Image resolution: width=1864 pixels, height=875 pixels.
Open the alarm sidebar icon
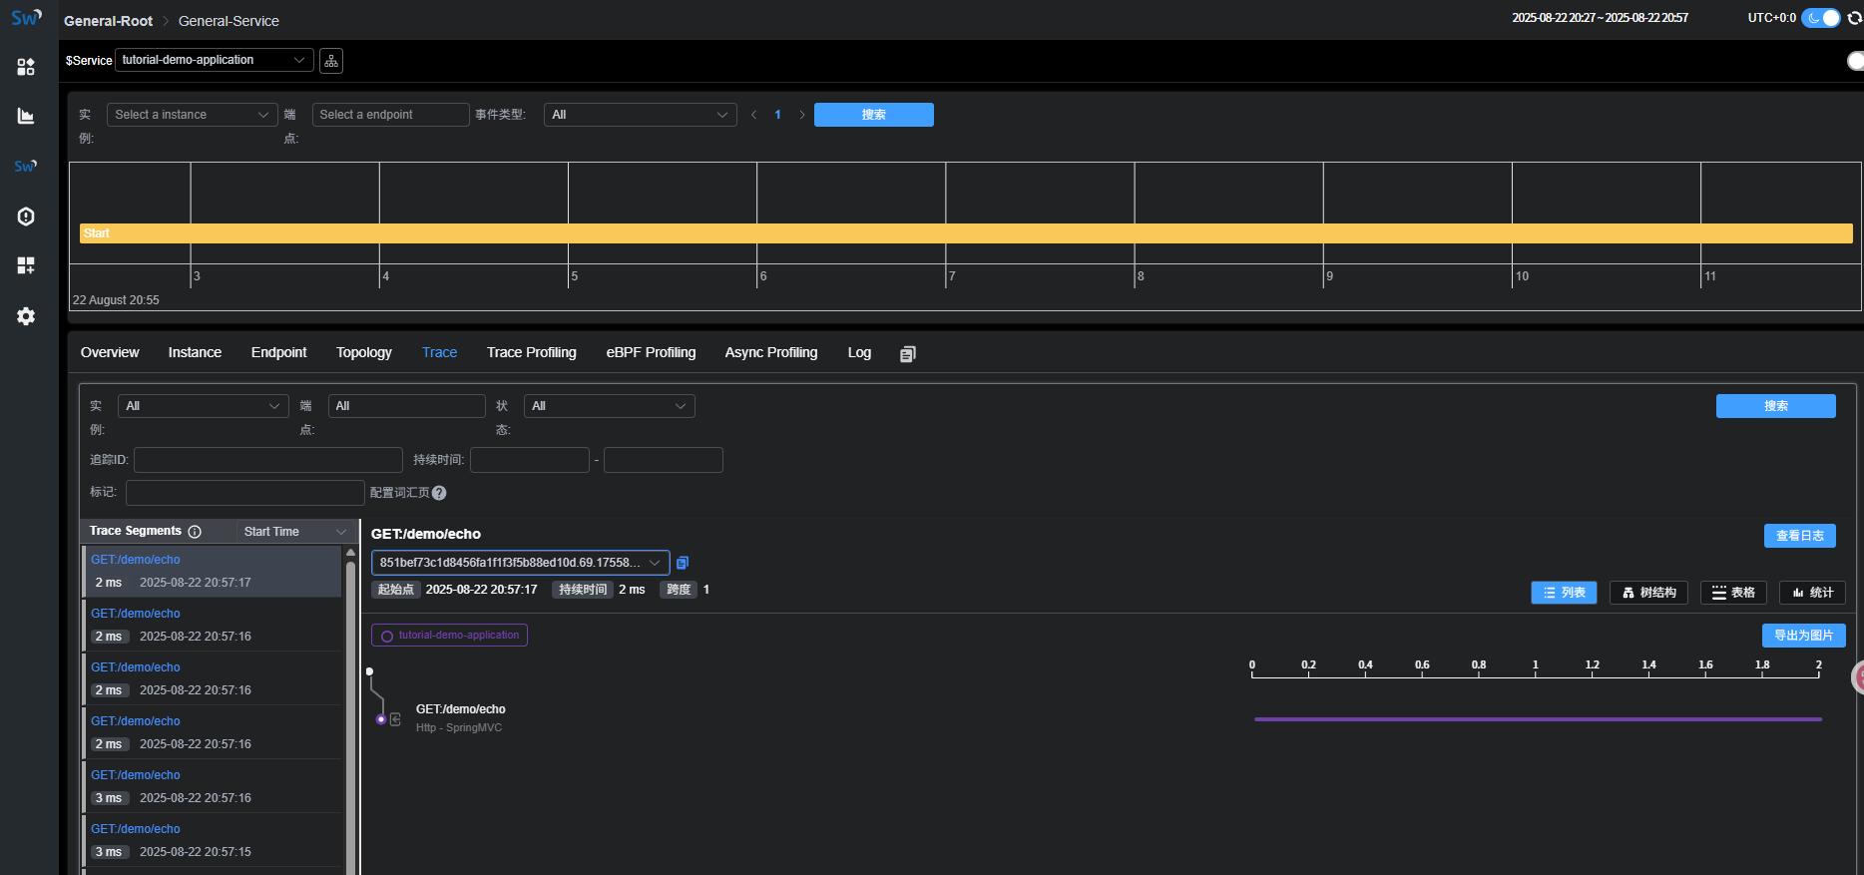(26, 217)
